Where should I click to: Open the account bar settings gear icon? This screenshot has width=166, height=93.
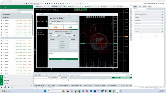pyautogui.click(x=131, y=86)
